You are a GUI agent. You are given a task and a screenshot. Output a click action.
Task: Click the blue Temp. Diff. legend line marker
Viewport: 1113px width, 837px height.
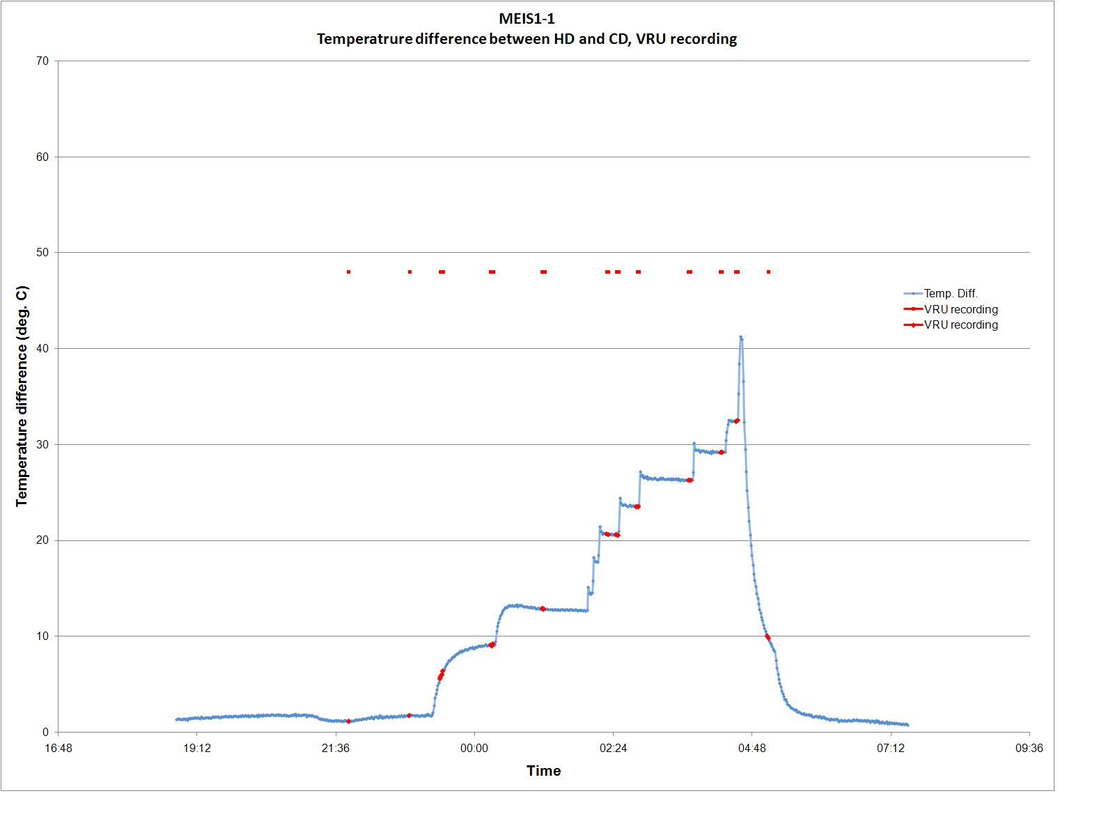coord(913,294)
